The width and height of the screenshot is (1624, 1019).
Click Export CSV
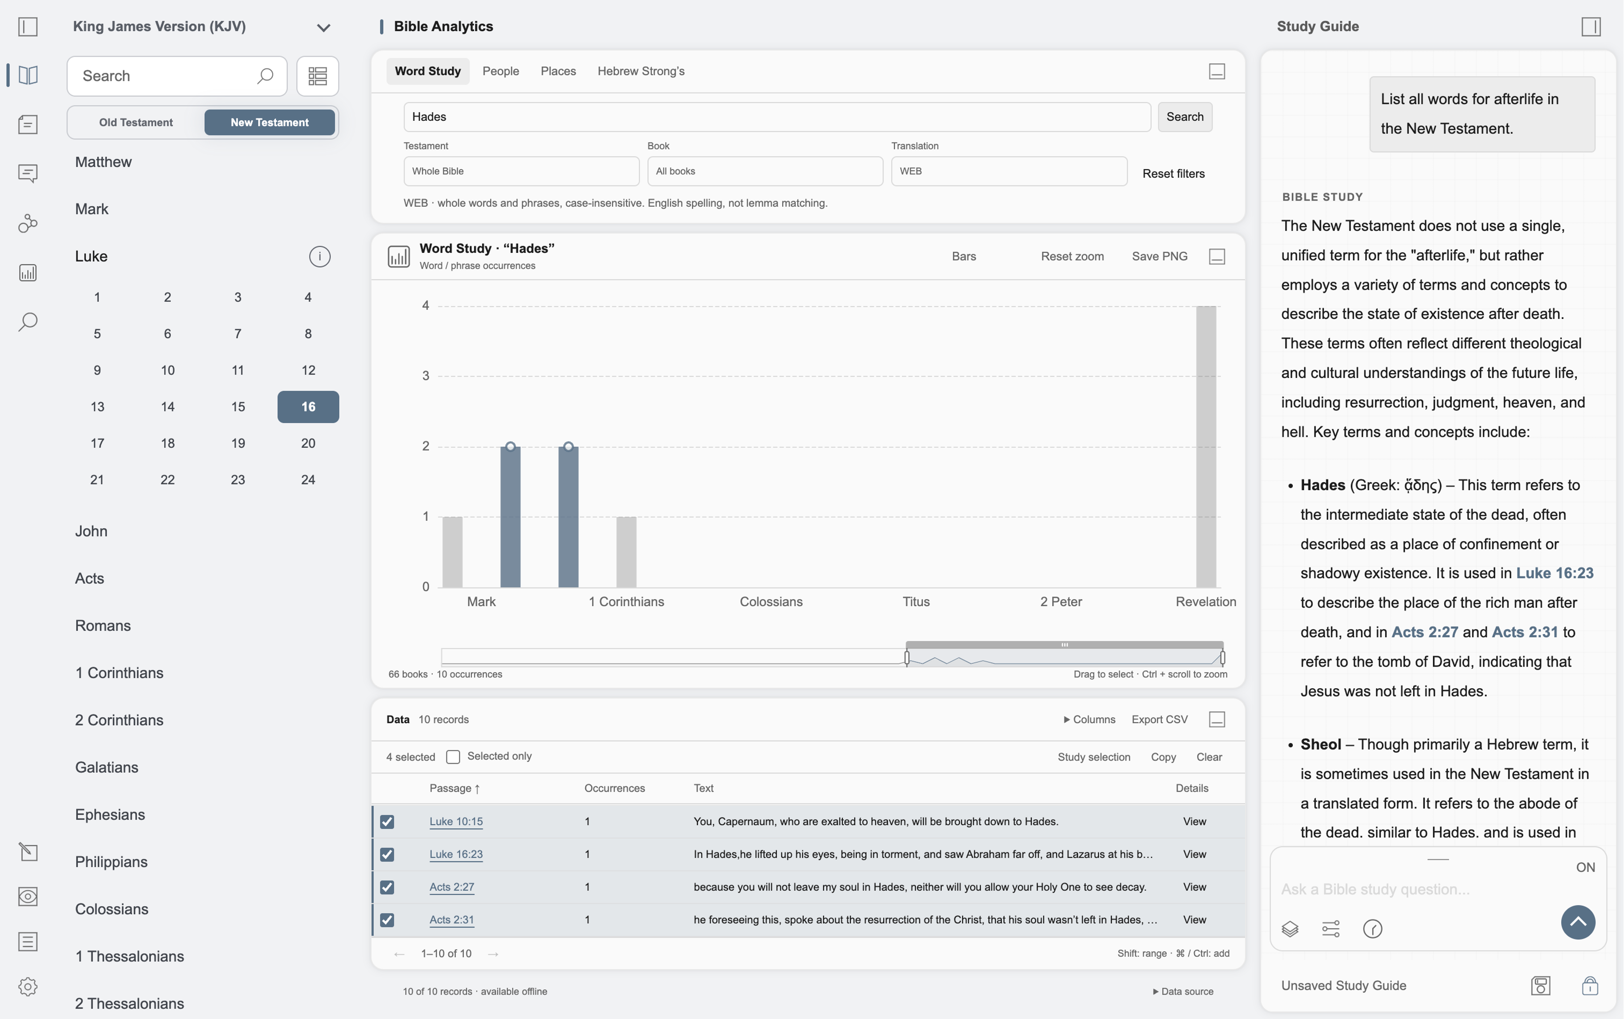(1159, 720)
